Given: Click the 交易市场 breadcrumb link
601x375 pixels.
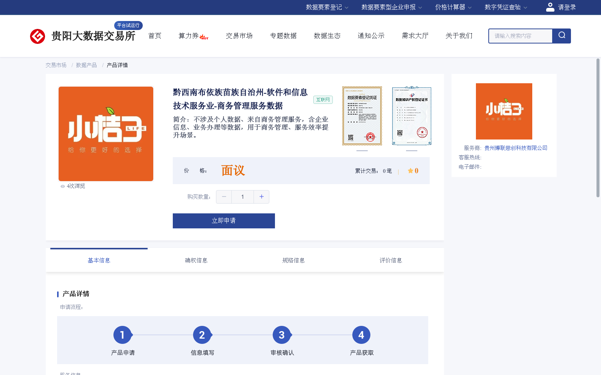Looking at the screenshot, I should point(56,65).
